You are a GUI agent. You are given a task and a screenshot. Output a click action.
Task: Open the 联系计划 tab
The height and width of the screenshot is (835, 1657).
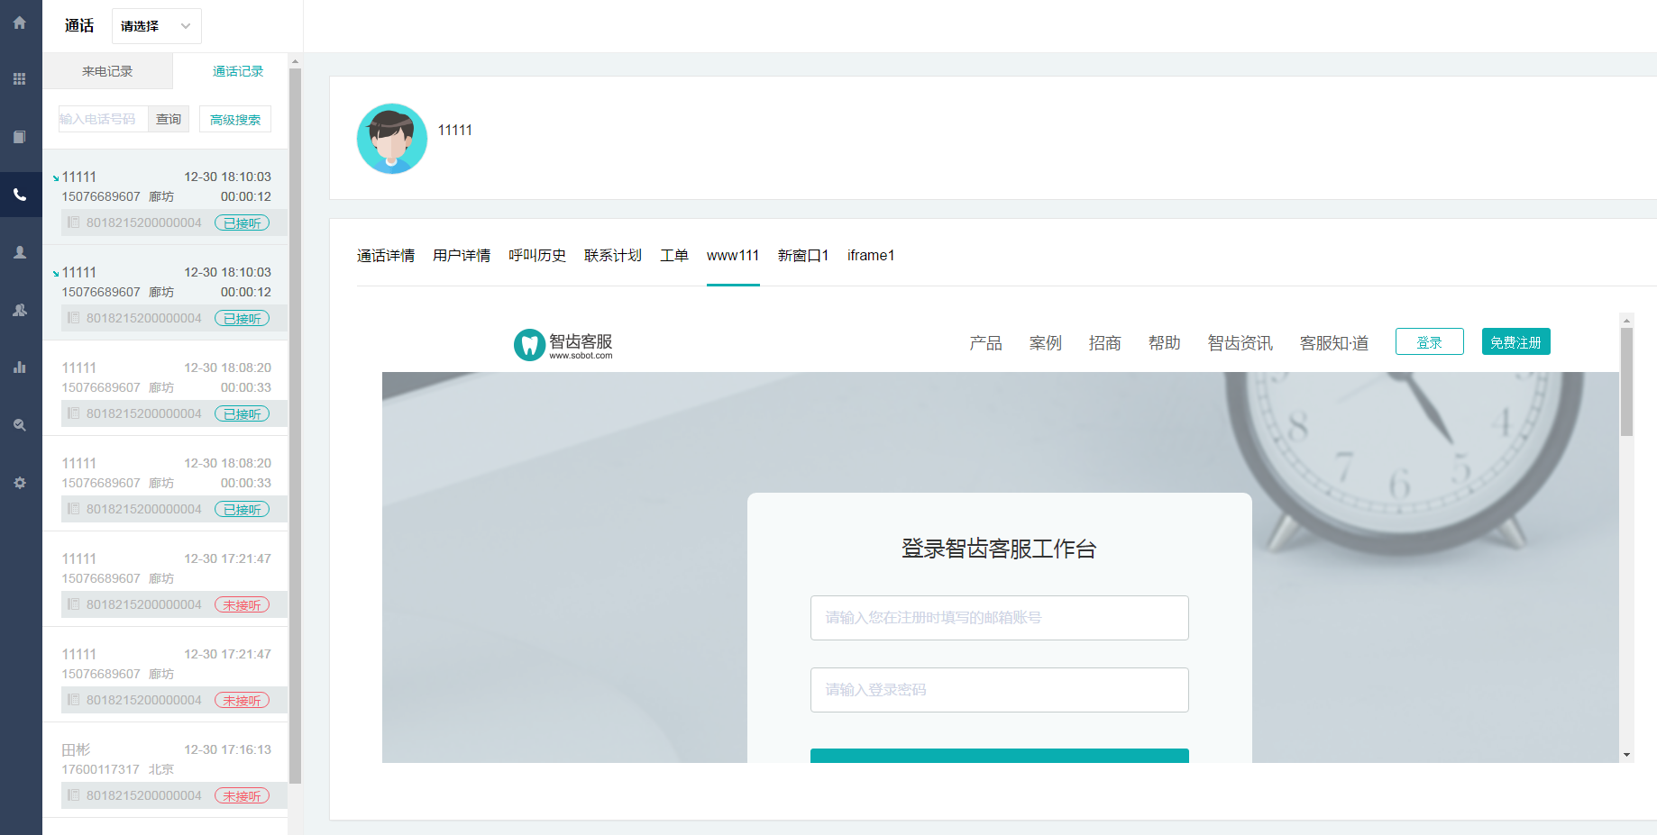613,256
